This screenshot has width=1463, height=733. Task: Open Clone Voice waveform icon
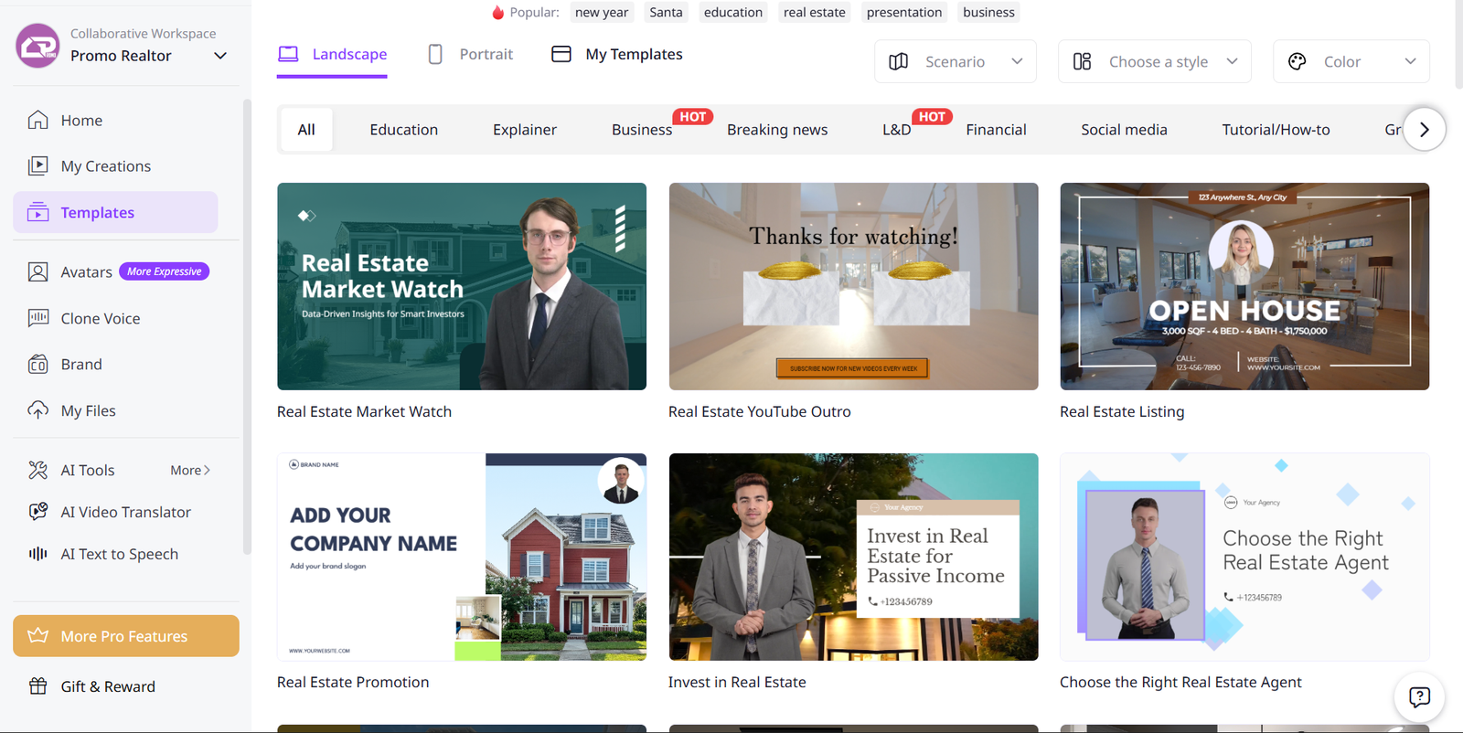[37, 318]
